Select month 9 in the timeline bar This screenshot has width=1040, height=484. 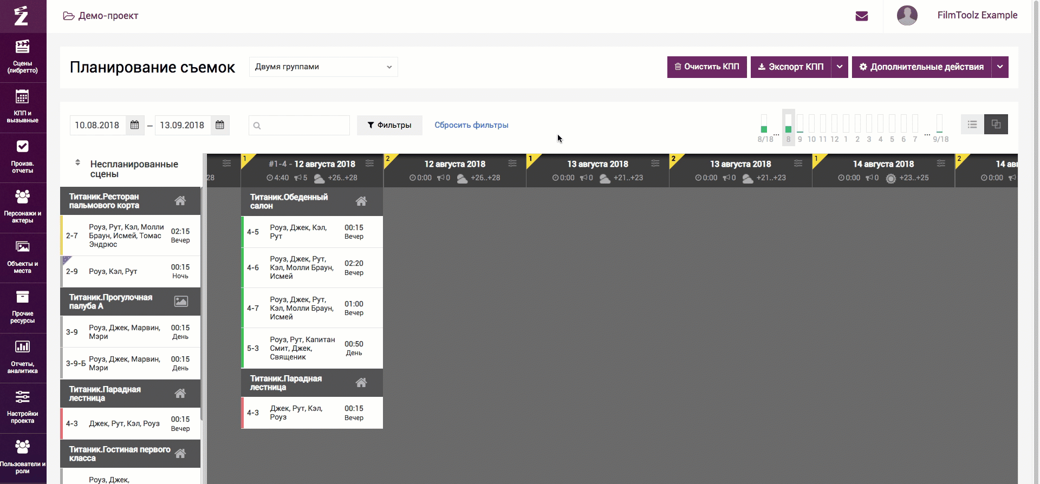point(800,127)
